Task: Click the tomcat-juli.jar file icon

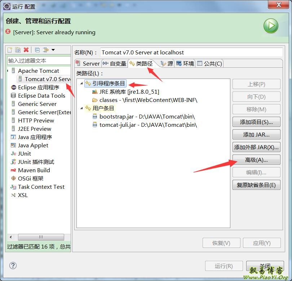Action: [95, 125]
